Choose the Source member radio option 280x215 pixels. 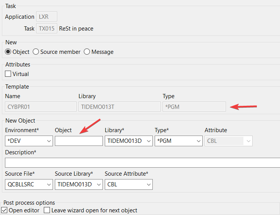36,52
